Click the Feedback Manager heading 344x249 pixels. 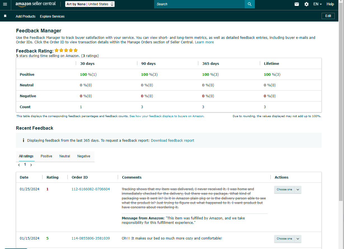39,31
